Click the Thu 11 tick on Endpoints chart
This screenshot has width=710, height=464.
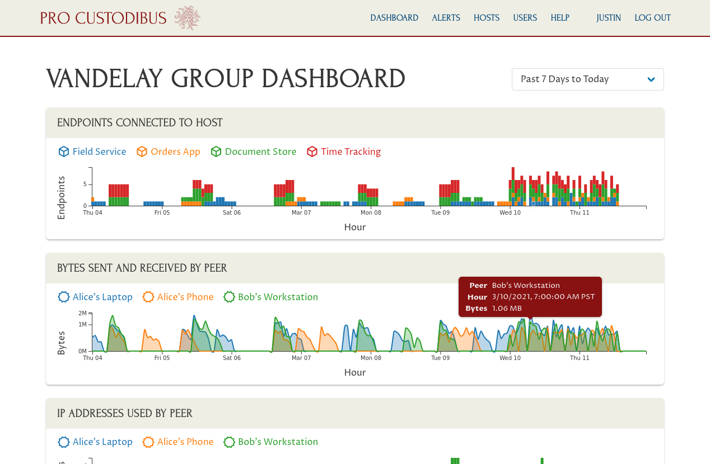coord(580,212)
